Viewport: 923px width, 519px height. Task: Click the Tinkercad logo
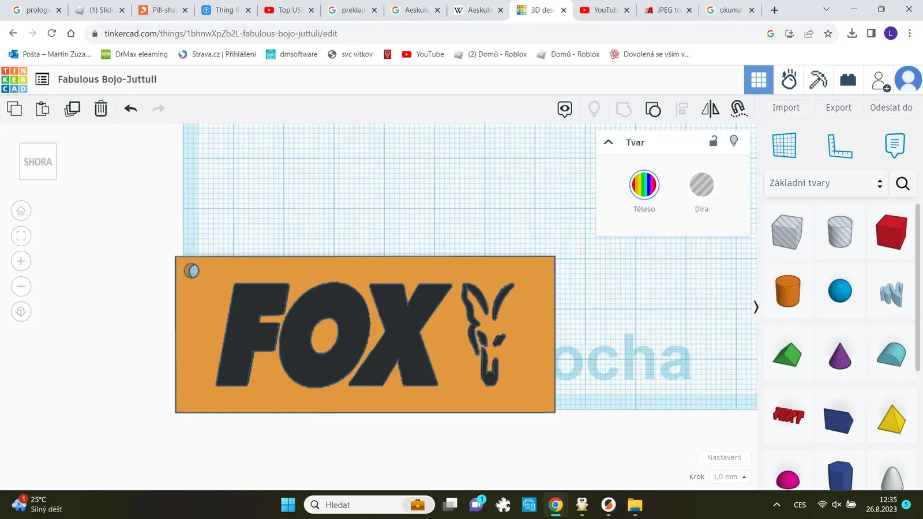(14, 80)
